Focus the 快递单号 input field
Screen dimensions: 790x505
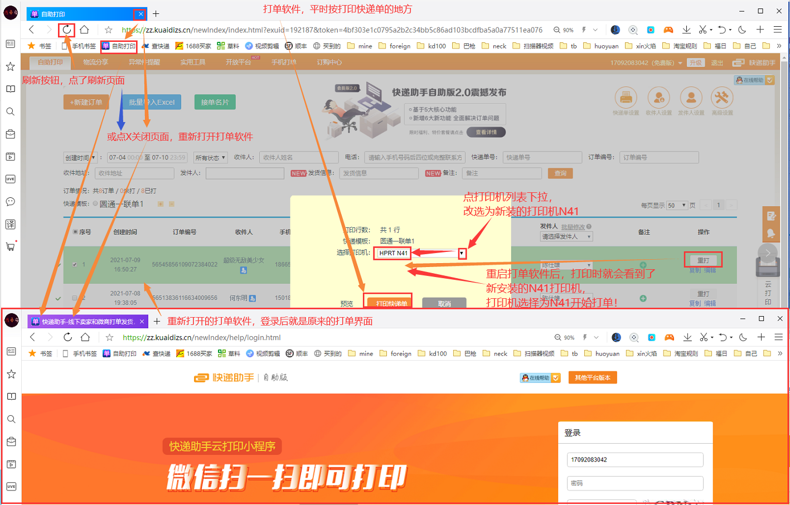point(542,158)
